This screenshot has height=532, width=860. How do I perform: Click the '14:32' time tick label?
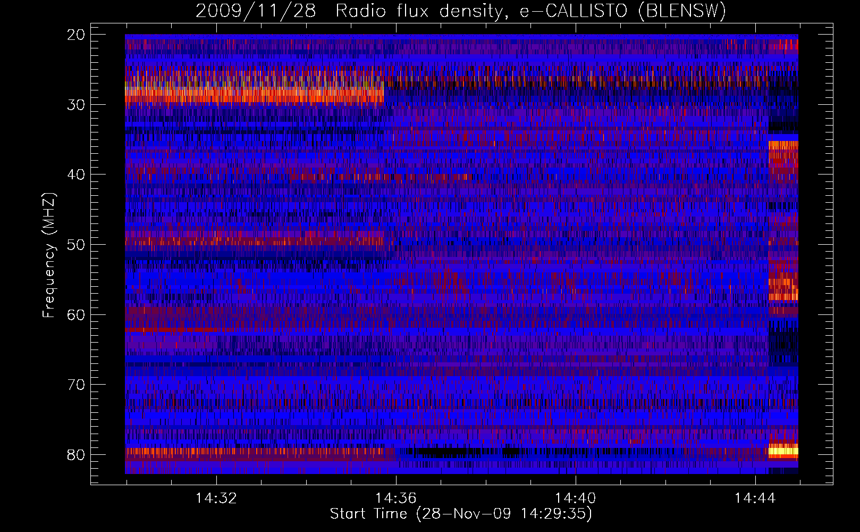click(x=216, y=498)
